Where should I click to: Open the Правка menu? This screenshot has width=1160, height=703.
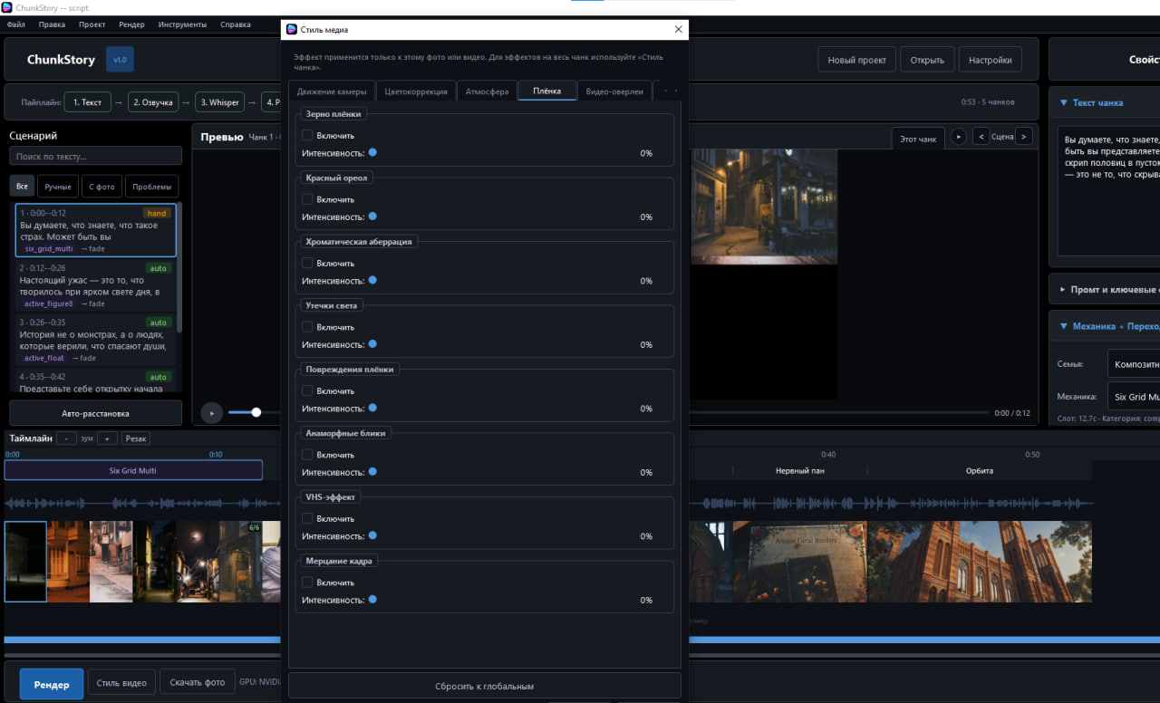pos(52,24)
